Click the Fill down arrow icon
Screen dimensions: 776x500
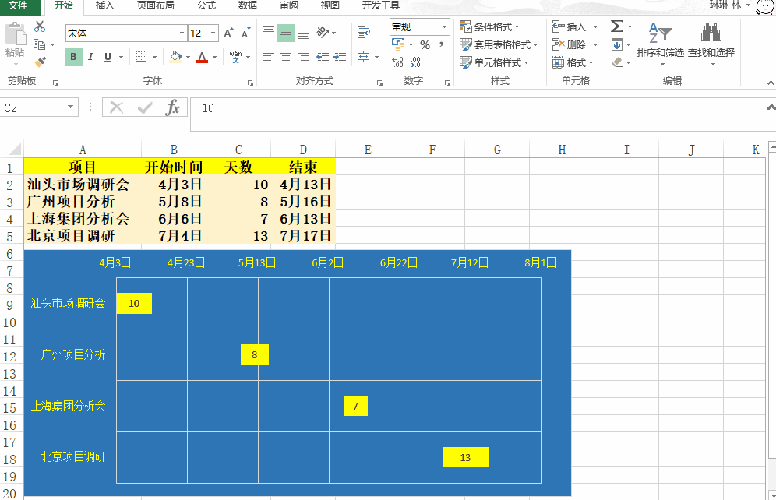click(616, 45)
